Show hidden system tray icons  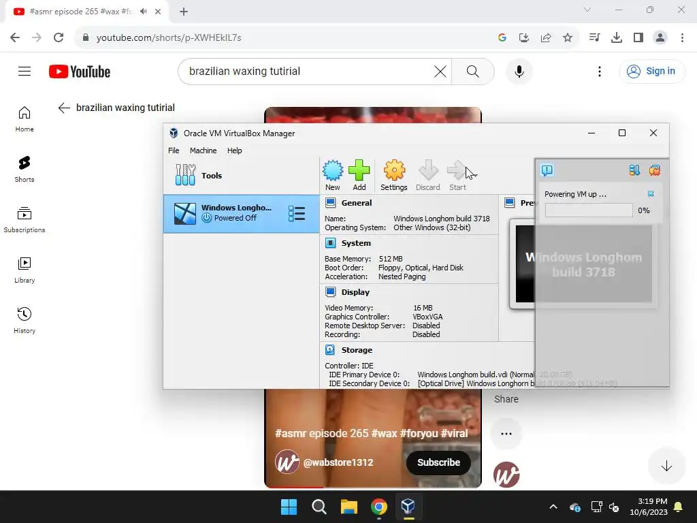[x=553, y=507]
